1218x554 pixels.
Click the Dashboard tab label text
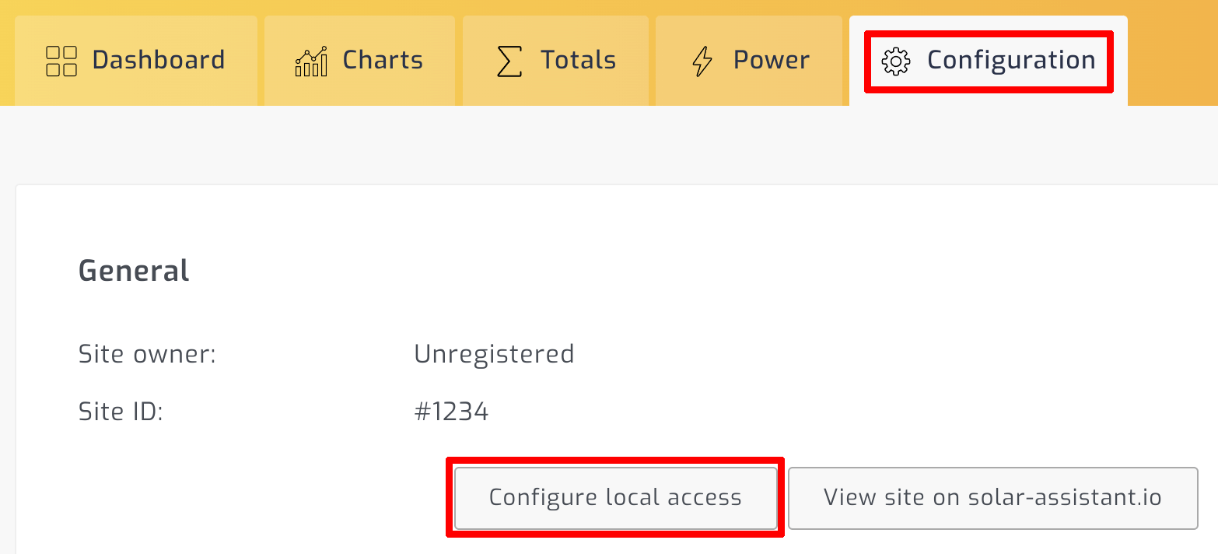158,60
